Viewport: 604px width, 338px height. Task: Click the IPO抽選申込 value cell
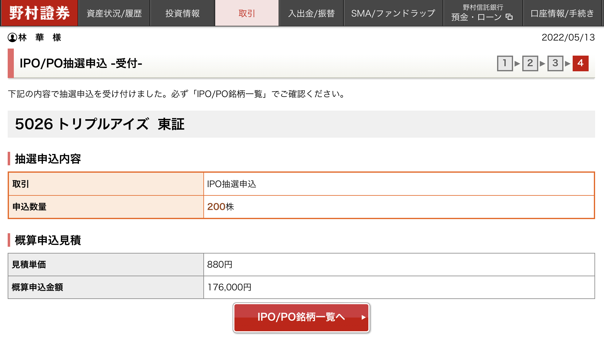coord(399,184)
